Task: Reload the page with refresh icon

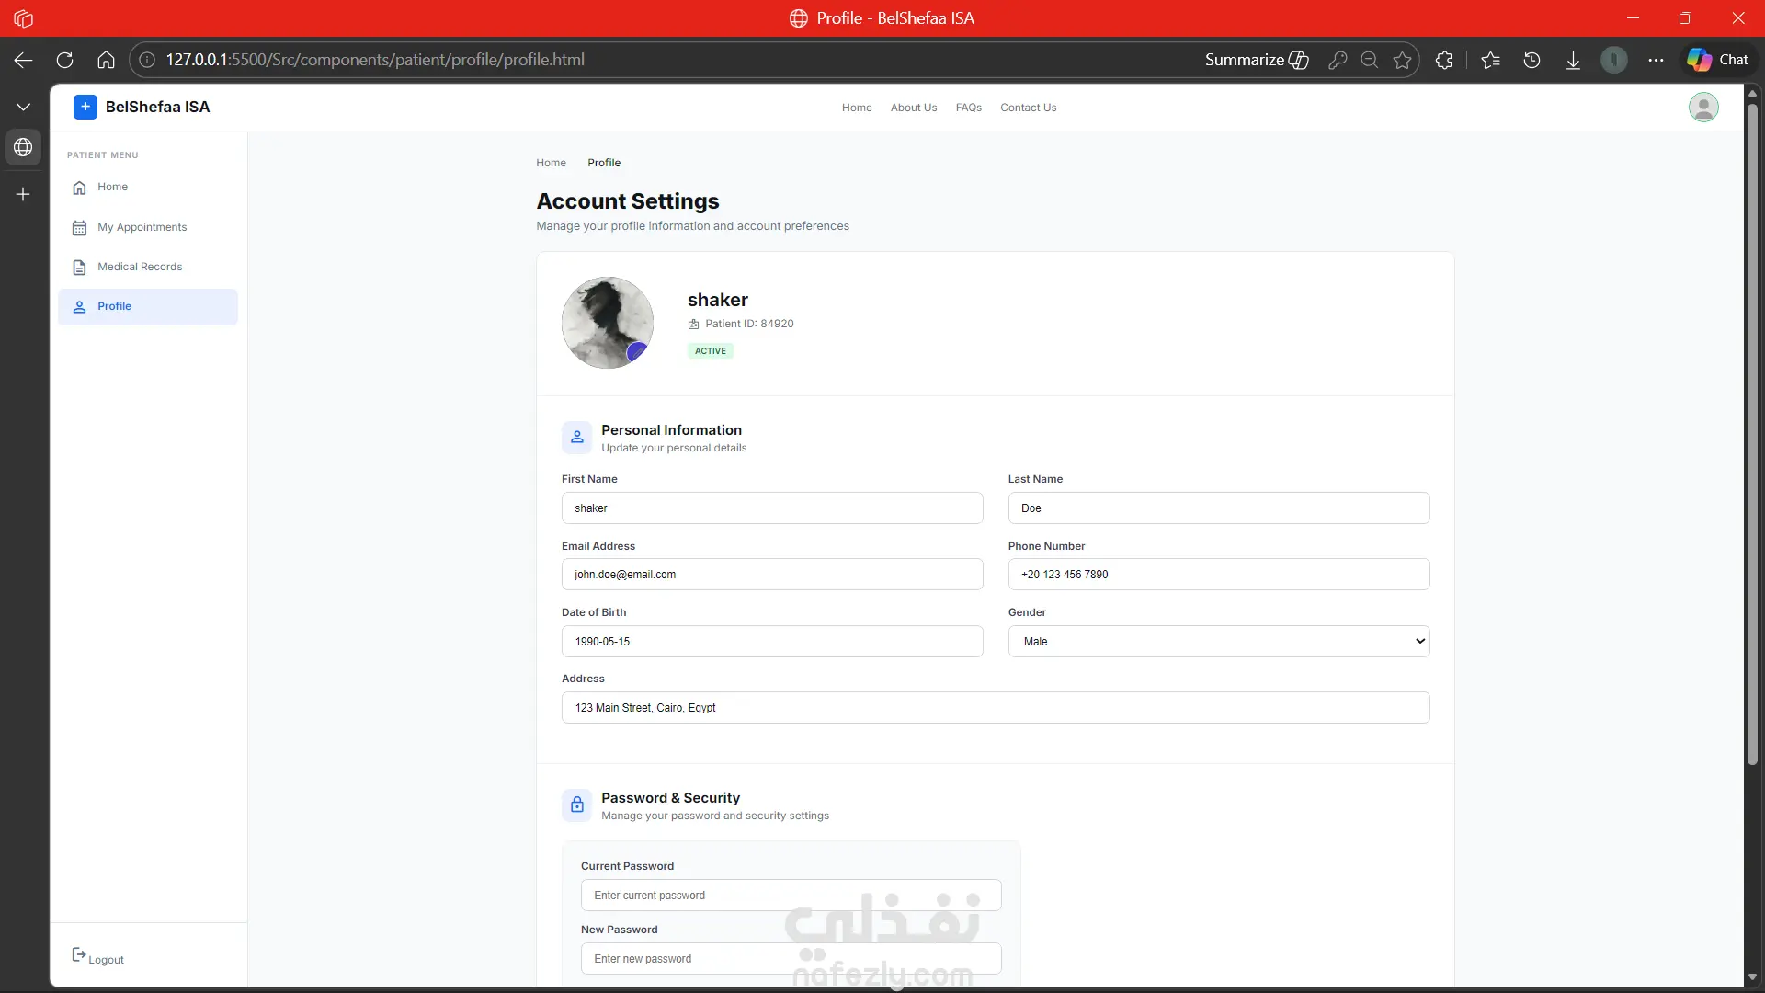Action: coord(64,60)
